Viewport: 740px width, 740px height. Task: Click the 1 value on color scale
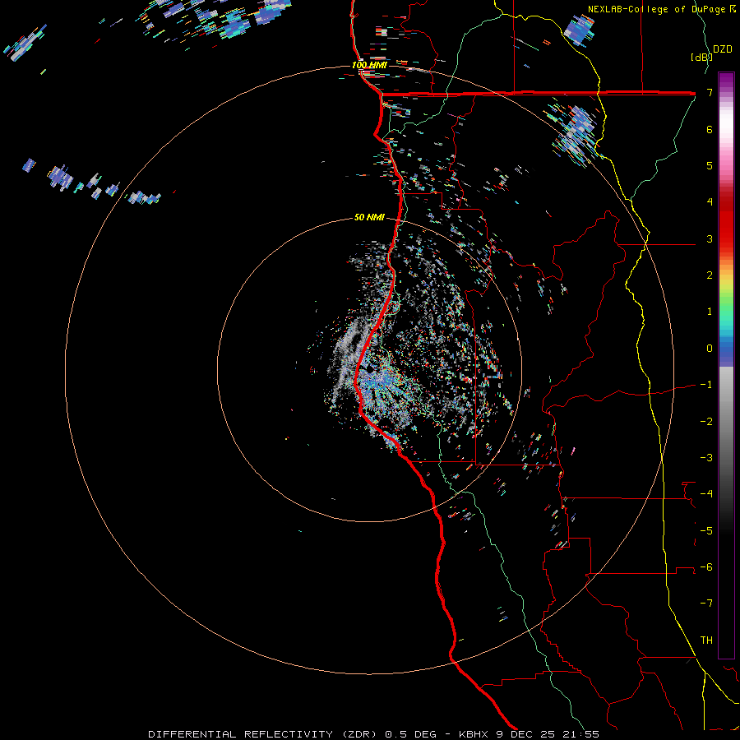click(x=710, y=312)
